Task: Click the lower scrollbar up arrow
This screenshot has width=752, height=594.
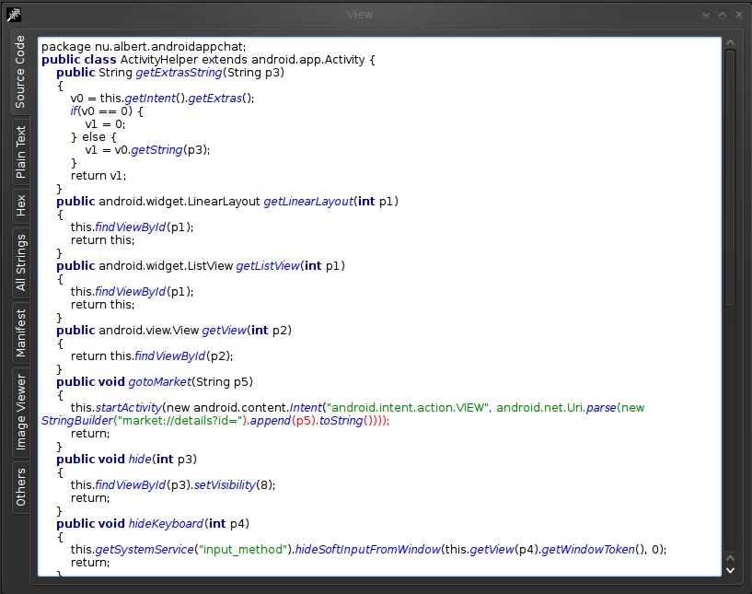Action: click(x=731, y=558)
